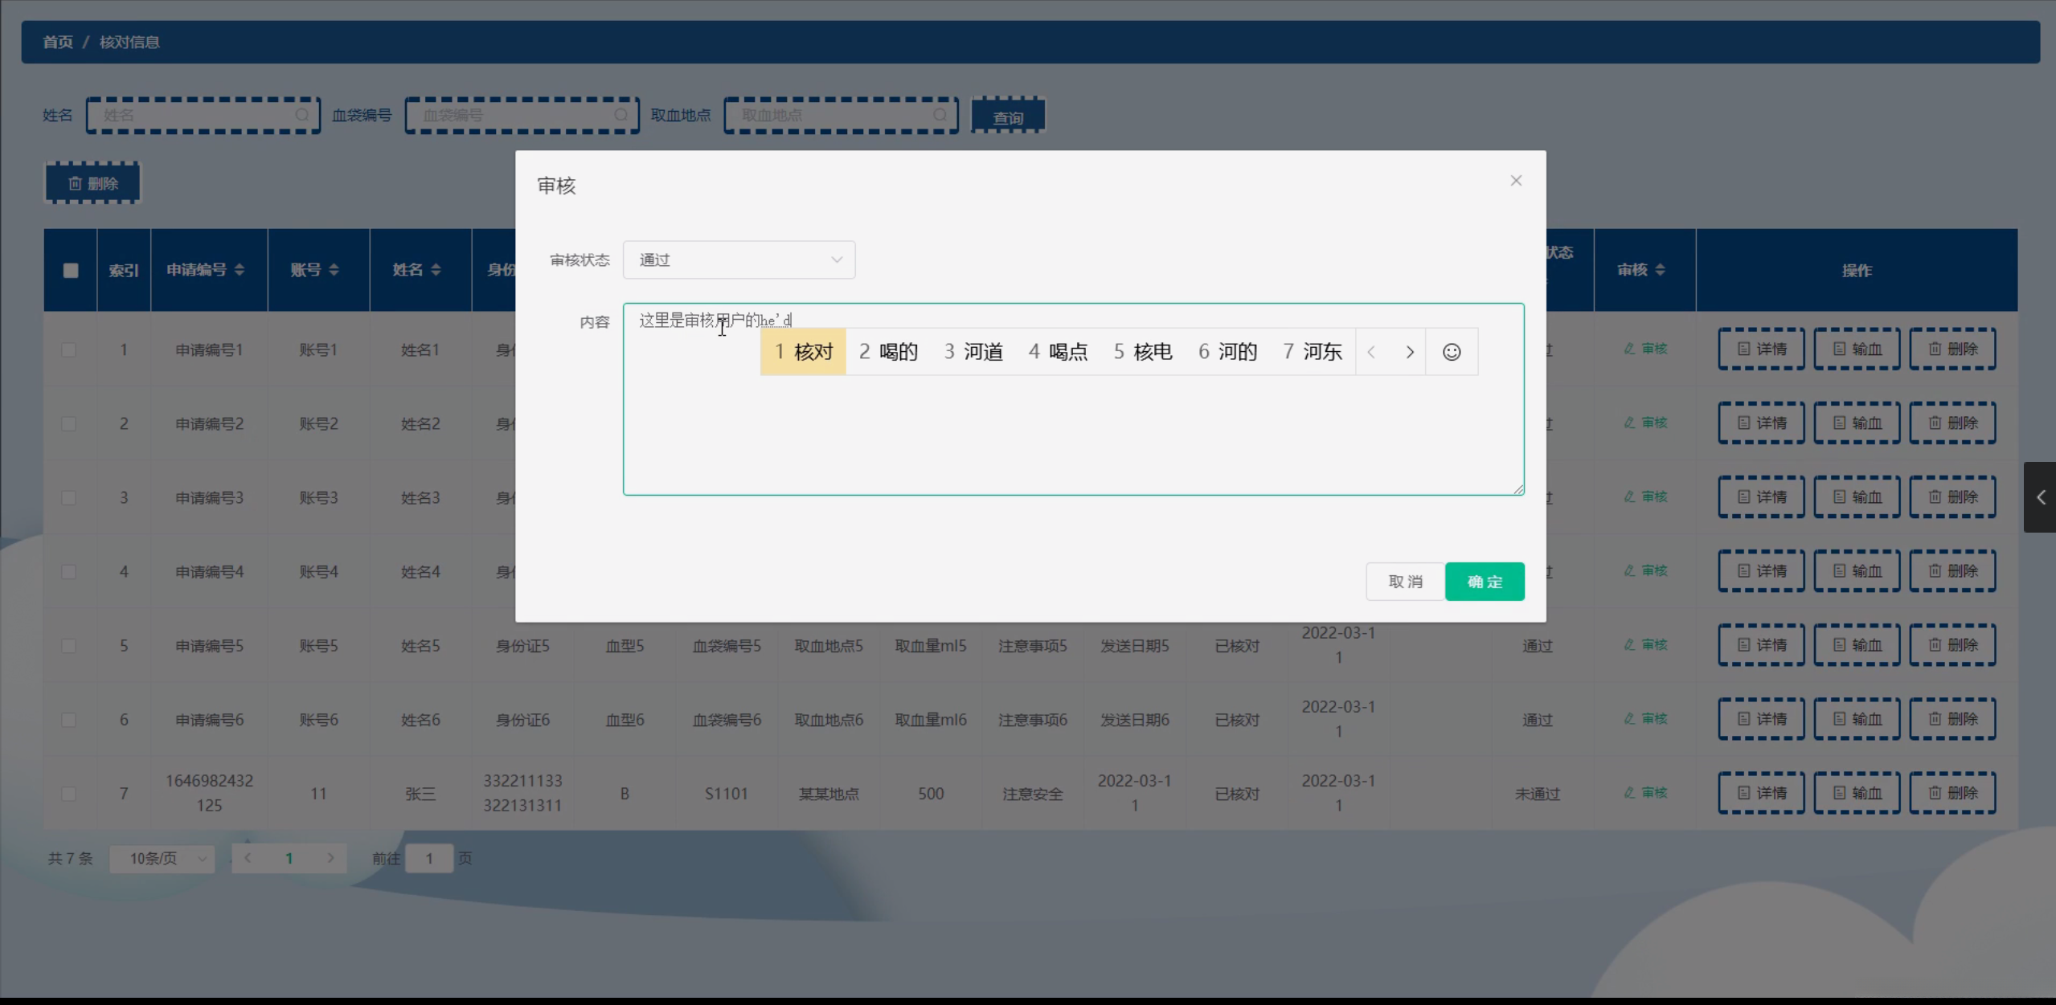Click the 首页 breadcrumb link
This screenshot has height=1005, width=2056.
57,42
